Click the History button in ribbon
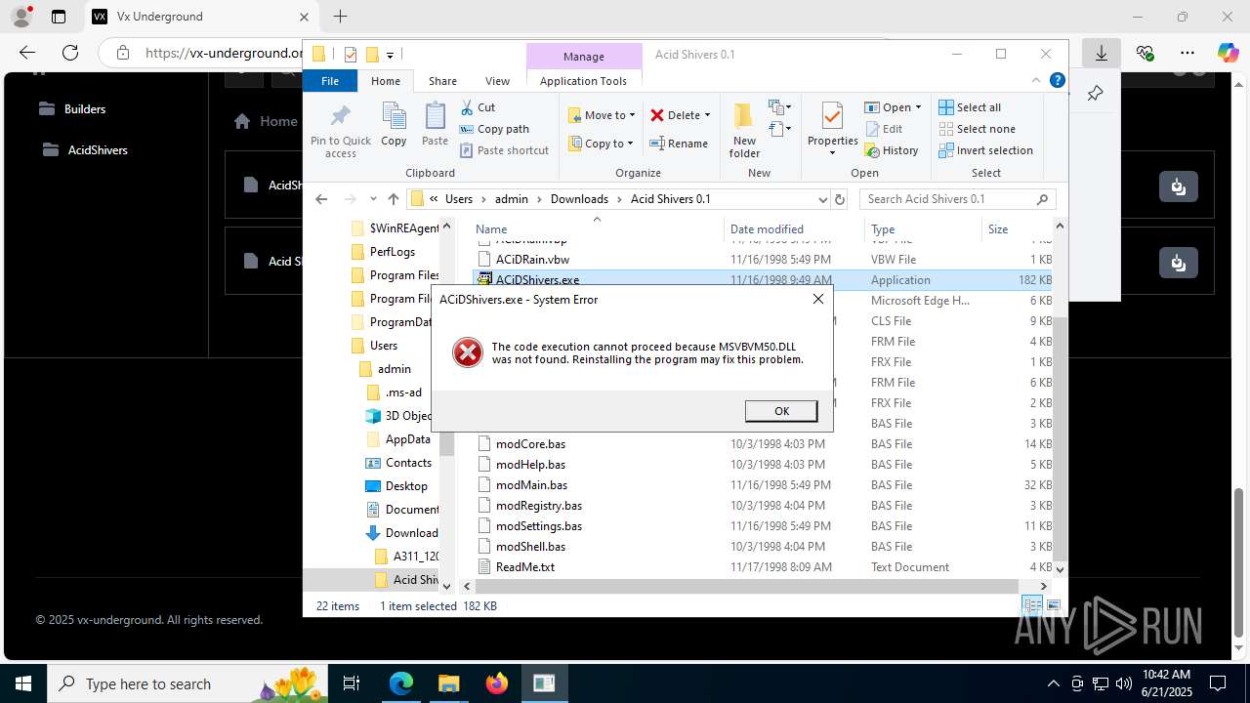This screenshot has width=1250, height=703. (x=892, y=150)
